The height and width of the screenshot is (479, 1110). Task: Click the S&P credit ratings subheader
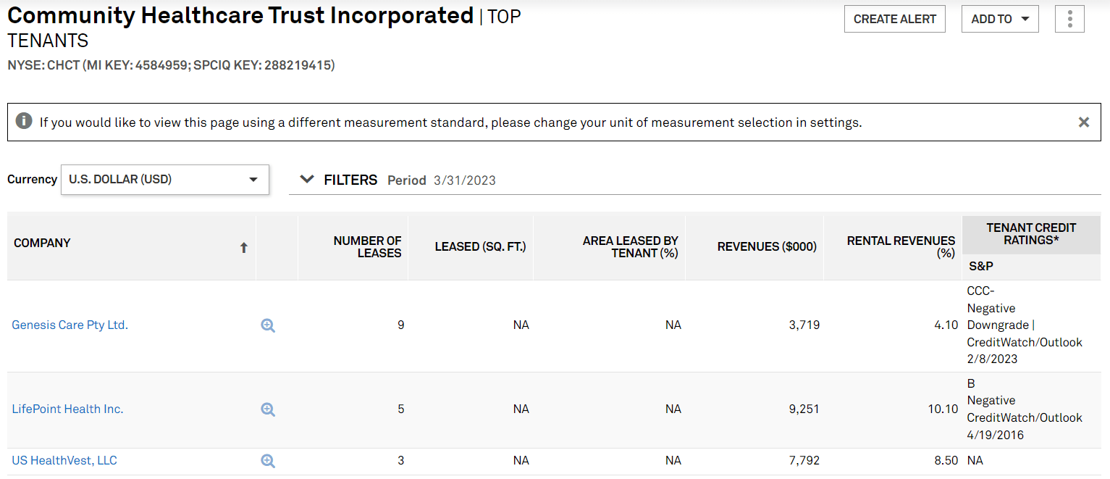(981, 267)
